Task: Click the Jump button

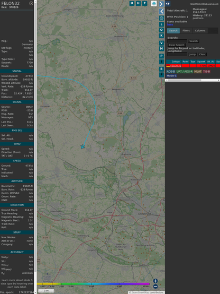Action: (192, 54)
